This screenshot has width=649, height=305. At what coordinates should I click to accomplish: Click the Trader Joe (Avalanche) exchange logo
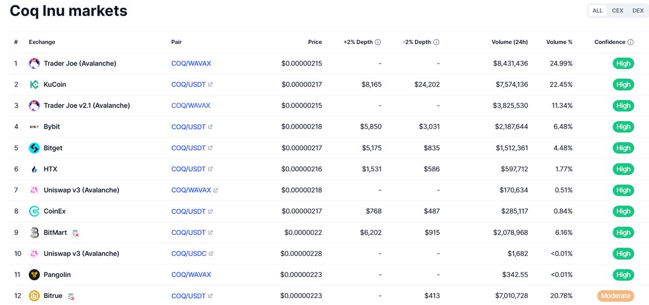[x=34, y=63]
